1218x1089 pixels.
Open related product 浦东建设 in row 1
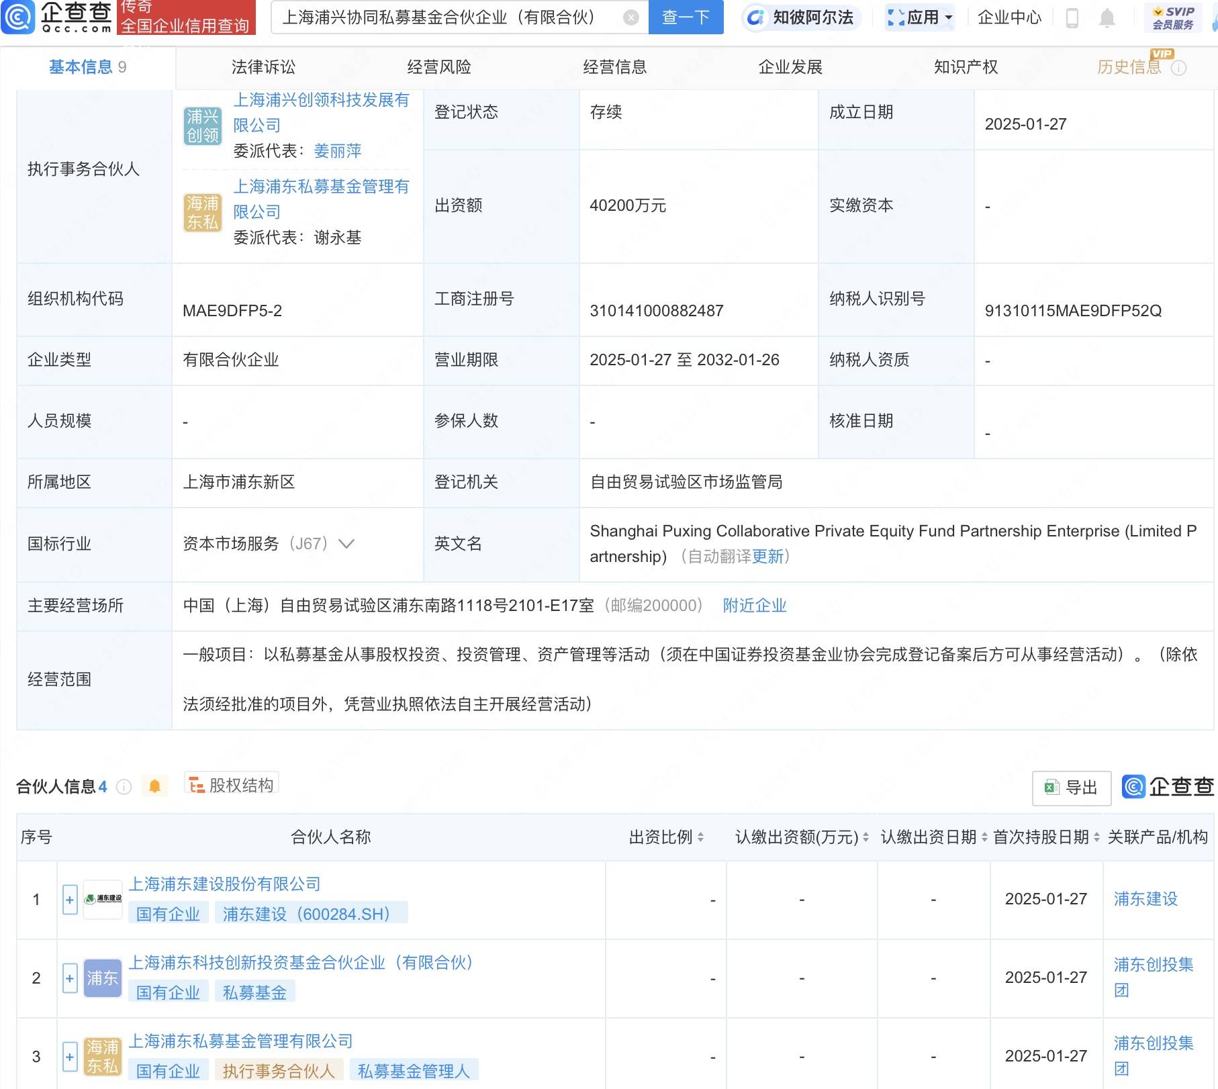[x=1145, y=899]
